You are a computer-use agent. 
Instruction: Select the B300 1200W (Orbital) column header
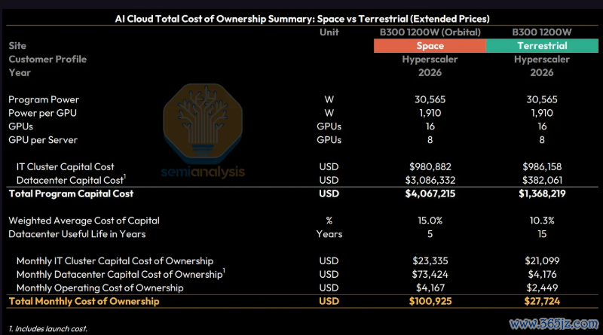(x=430, y=32)
